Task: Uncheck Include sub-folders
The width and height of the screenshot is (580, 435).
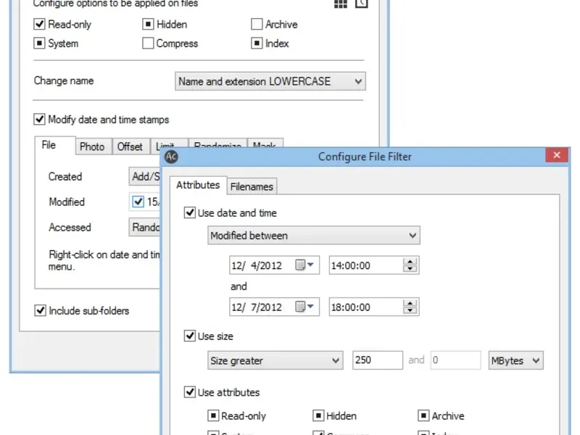Action: point(40,310)
